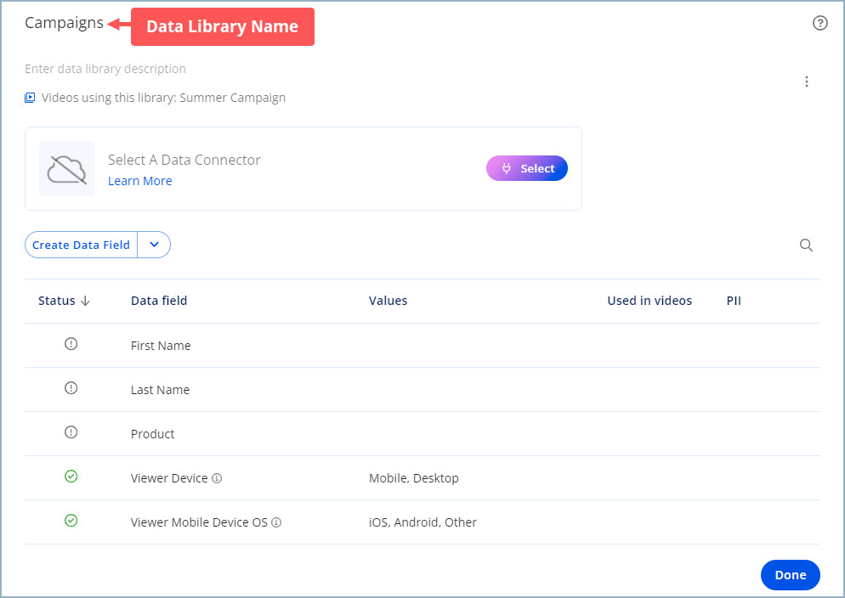Viewport: 845px width, 598px height.
Task: Select the First Name data field
Action: (x=161, y=346)
